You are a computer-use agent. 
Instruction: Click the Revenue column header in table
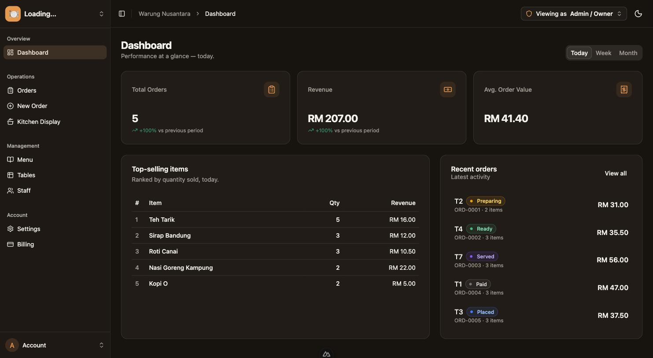(x=403, y=203)
